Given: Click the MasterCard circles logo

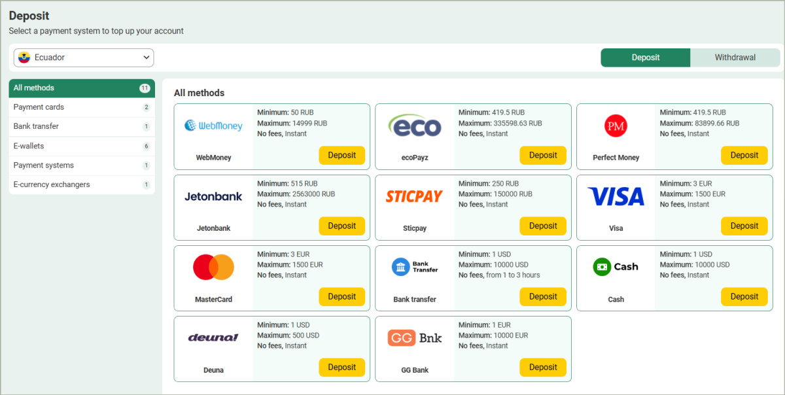Looking at the screenshot, I should point(213,267).
